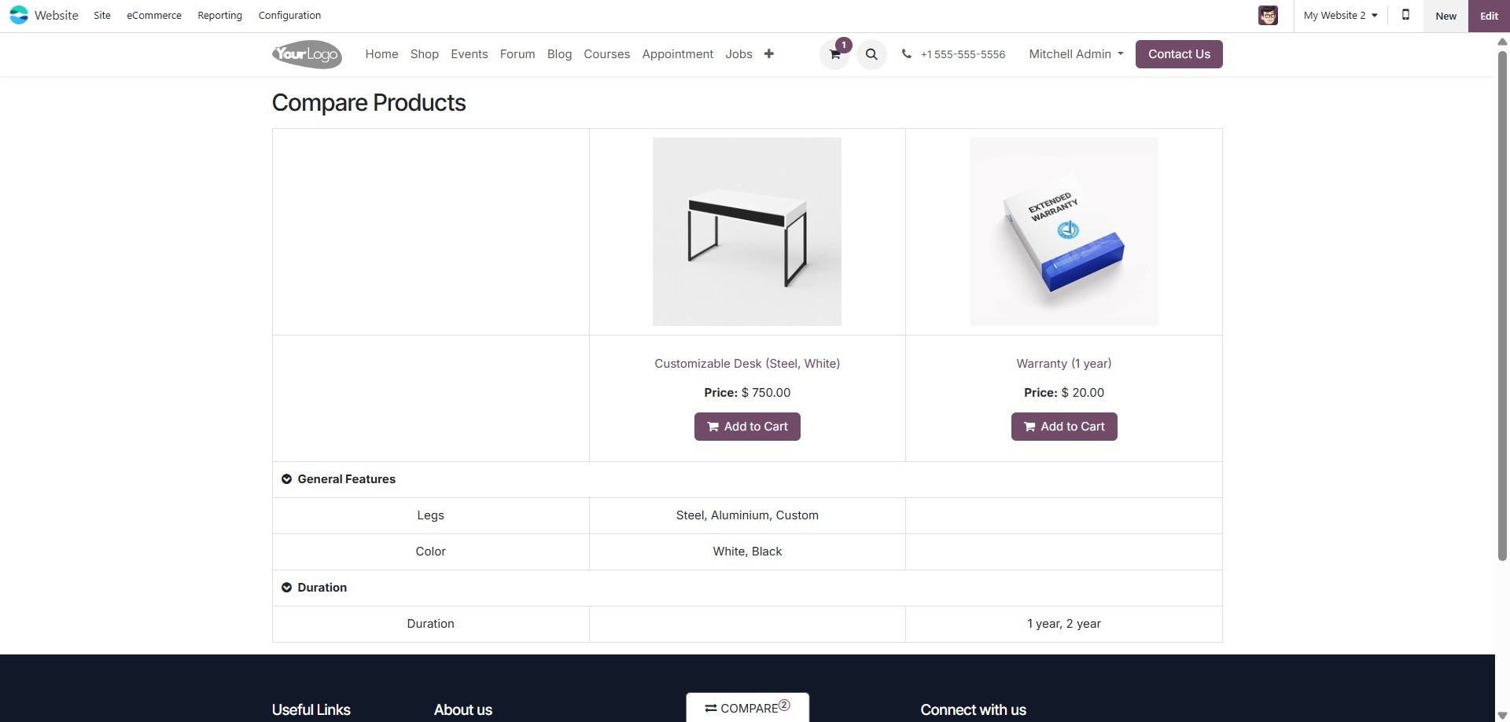Click the plus icon after Jobs
The height and width of the screenshot is (722, 1510).
click(768, 53)
